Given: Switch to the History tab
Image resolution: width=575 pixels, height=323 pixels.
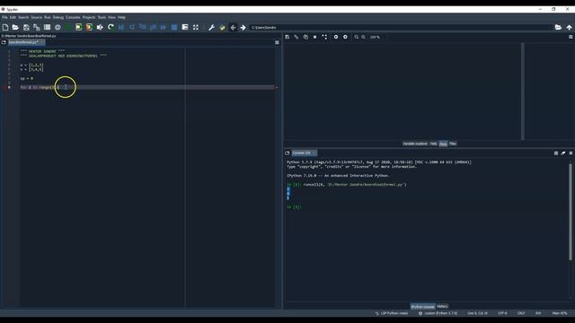Looking at the screenshot, I should 442,307.
